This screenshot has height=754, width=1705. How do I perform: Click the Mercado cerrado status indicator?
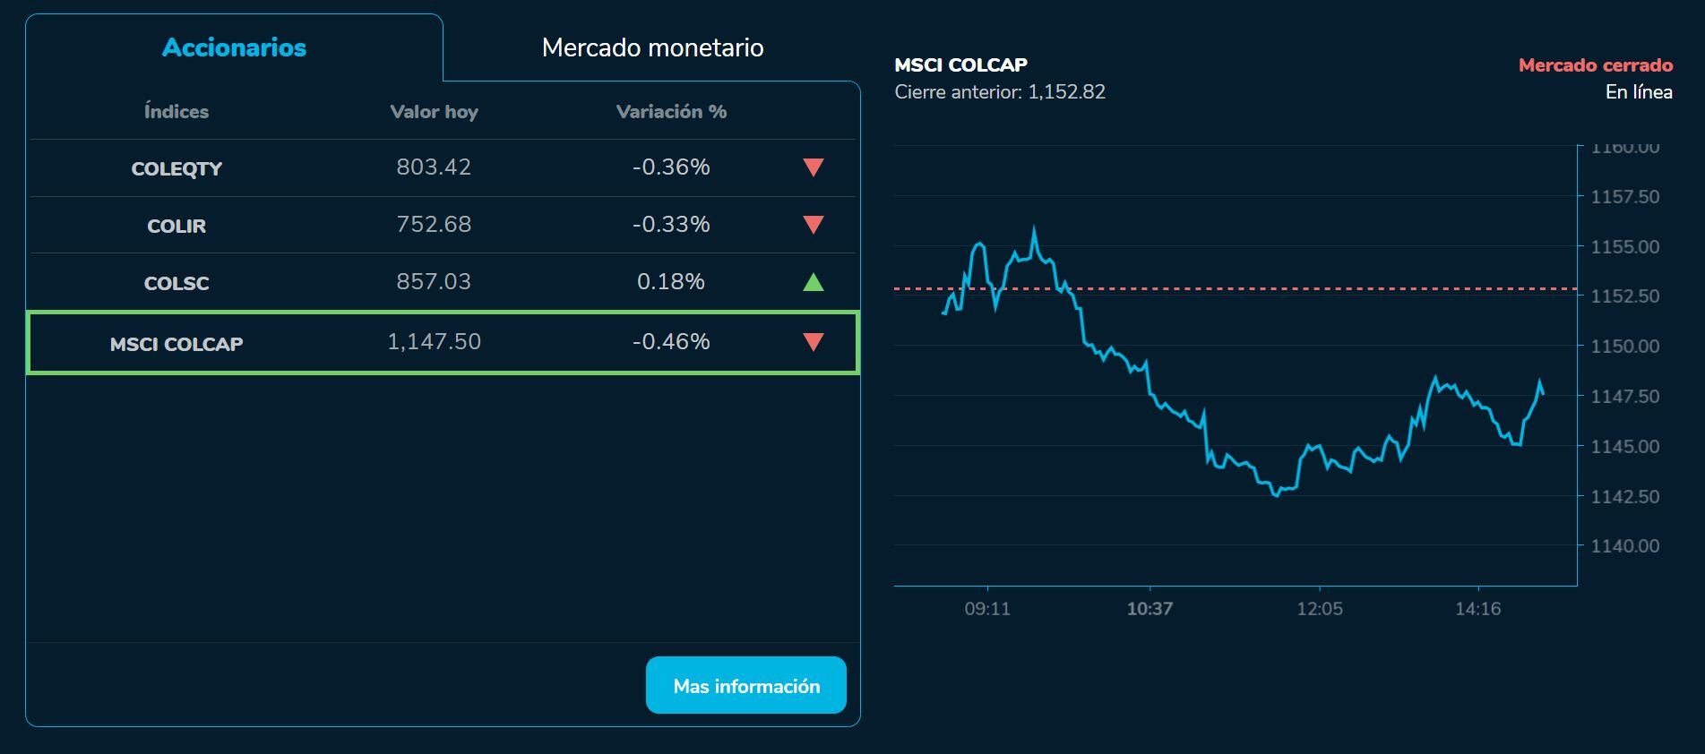click(1594, 64)
